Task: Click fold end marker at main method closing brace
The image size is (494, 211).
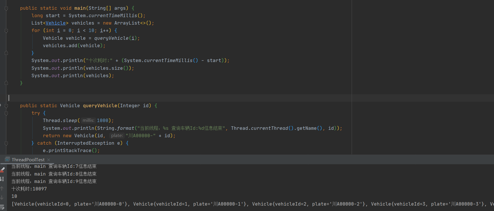Action: click(6, 83)
